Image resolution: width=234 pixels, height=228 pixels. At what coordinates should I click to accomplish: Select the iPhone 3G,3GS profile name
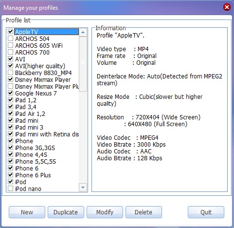coord(35,148)
